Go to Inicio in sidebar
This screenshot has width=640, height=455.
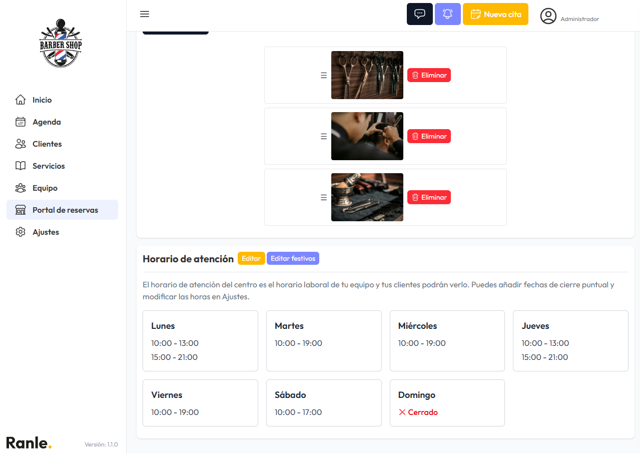pyautogui.click(x=42, y=100)
